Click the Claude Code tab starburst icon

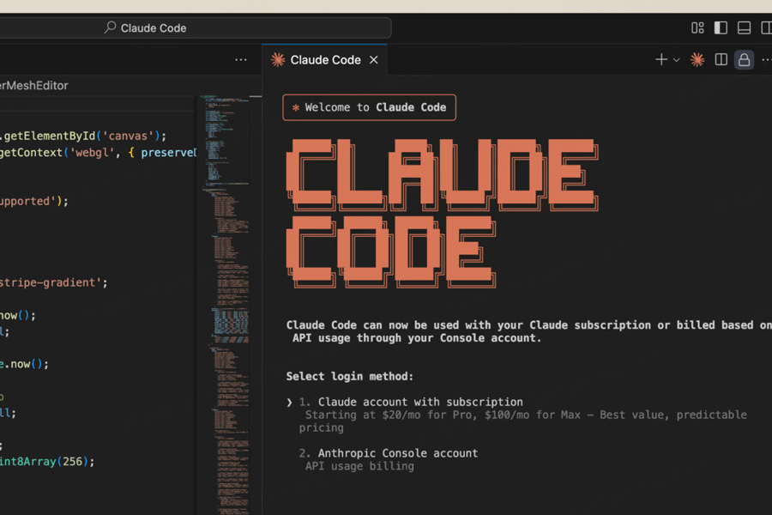click(278, 59)
